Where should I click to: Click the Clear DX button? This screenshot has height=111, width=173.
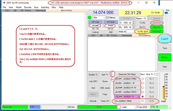(x=105, y=101)
